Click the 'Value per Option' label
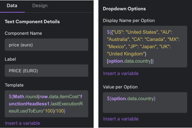This screenshot has height=128, width=192. (120, 87)
